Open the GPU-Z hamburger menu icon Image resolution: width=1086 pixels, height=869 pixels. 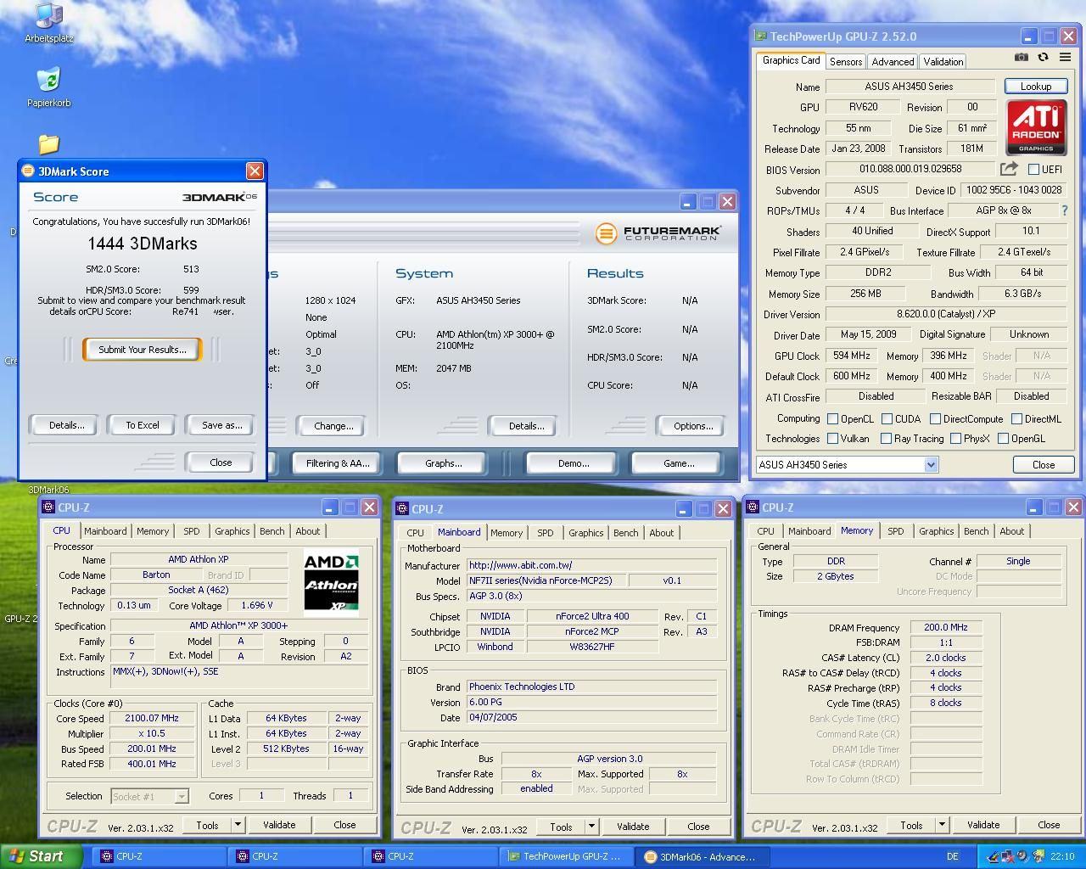click(1065, 57)
